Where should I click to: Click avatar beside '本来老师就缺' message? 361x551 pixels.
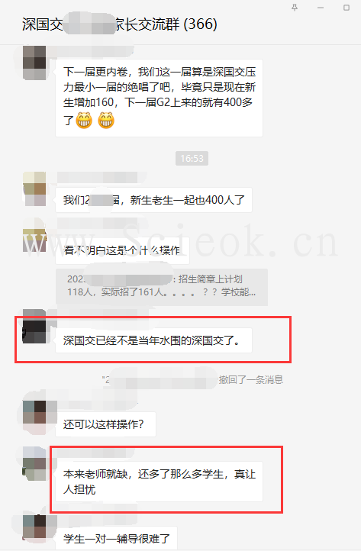click(x=34, y=464)
